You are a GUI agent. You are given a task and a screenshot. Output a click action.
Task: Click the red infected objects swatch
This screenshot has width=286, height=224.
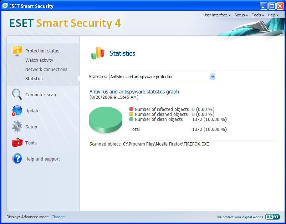pyautogui.click(x=131, y=109)
